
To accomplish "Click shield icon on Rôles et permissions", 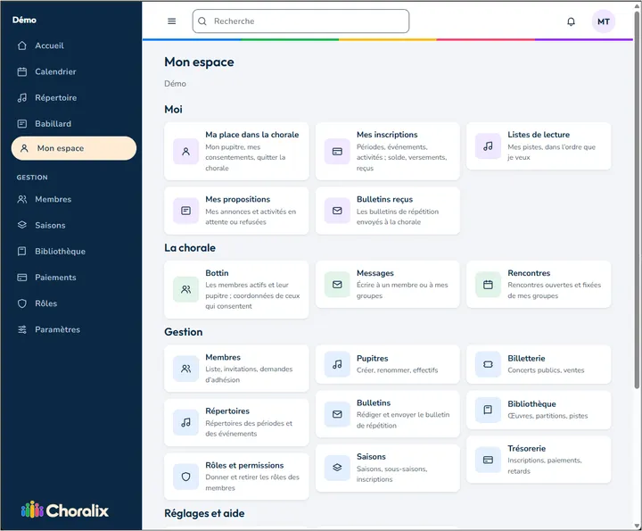I will pyautogui.click(x=185, y=477).
